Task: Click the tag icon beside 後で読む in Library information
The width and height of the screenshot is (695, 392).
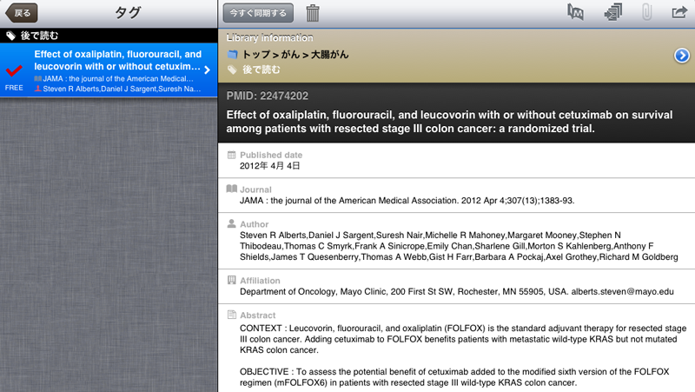Action: click(x=232, y=70)
